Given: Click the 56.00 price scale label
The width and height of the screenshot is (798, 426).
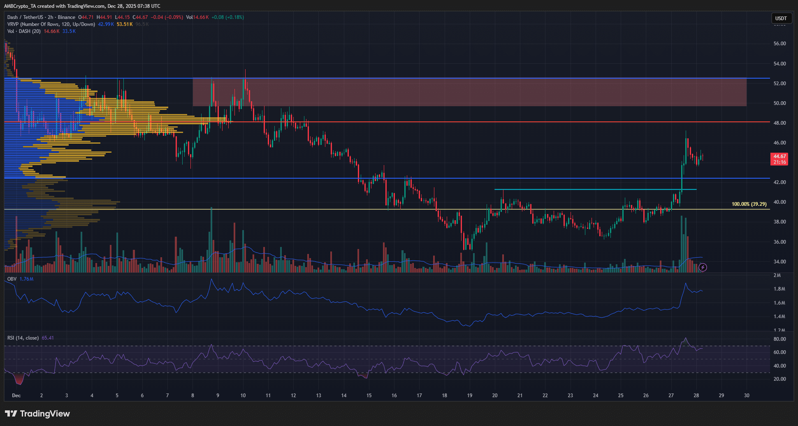Looking at the screenshot, I should (779, 44).
